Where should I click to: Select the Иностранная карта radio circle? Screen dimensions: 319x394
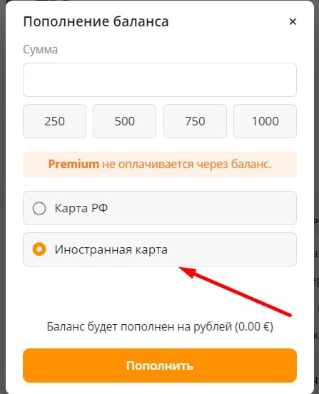click(39, 249)
